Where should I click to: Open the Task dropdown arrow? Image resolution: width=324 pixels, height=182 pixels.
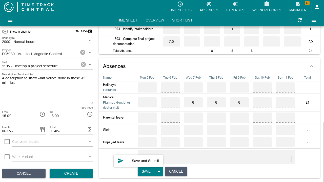pyautogui.click(x=90, y=64)
